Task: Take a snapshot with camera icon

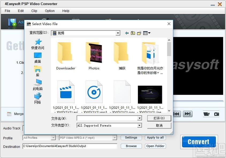Action: pyautogui.click(x=216, y=114)
